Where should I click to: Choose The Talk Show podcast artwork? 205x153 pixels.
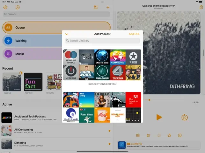pos(133,57)
